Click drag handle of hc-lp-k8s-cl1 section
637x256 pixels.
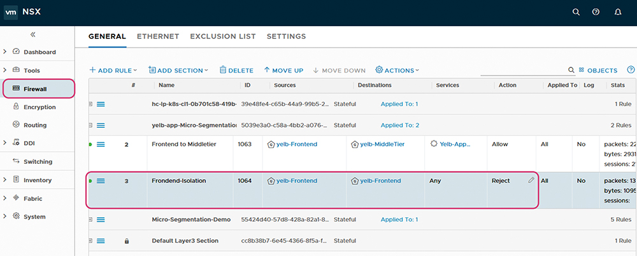(x=101, y=104)
